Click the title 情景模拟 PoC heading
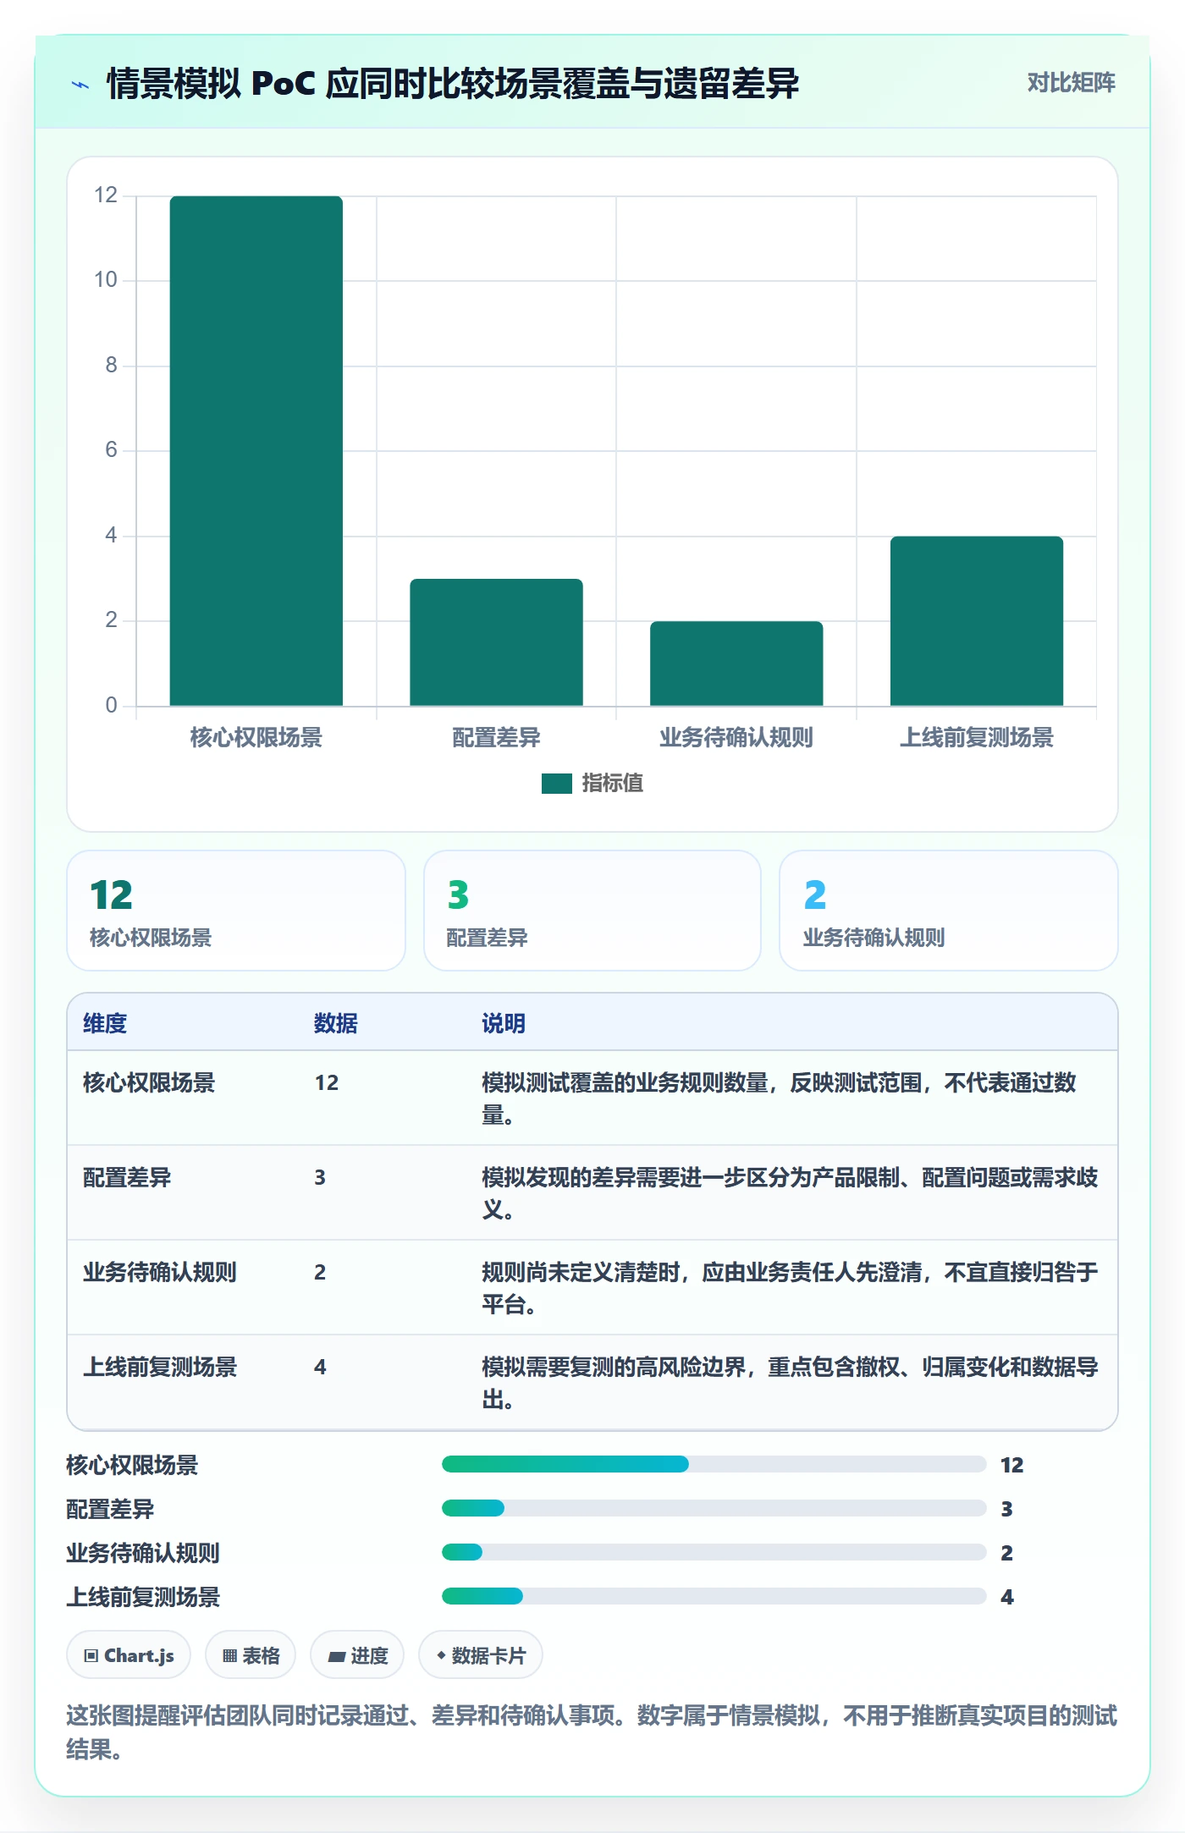1185x1833 pixels. (x=453, y=84)
